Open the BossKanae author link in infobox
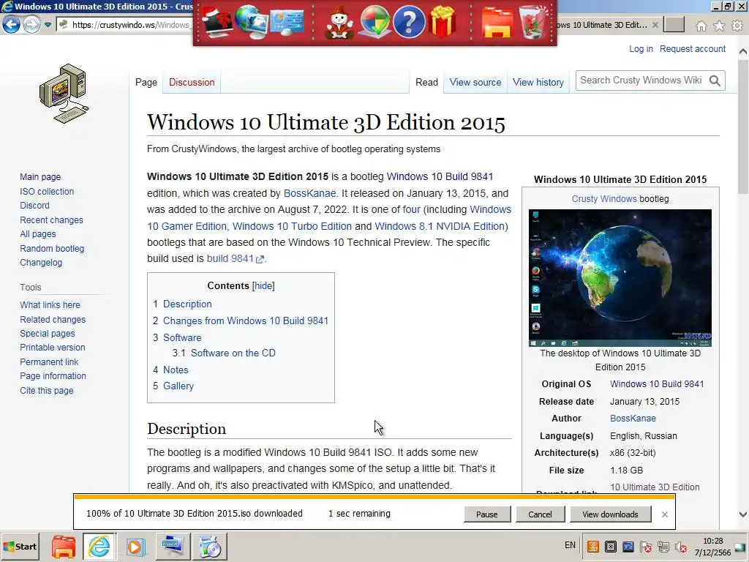This screenshot has height=562, width=749. tap(633, 418)
